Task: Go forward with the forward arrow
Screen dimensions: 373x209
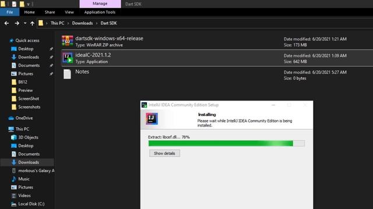Action: click(17, 23)
